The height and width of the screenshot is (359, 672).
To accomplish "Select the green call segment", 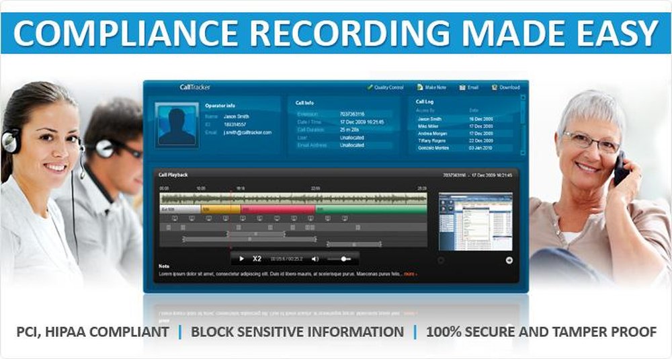I will pos(371,209).
